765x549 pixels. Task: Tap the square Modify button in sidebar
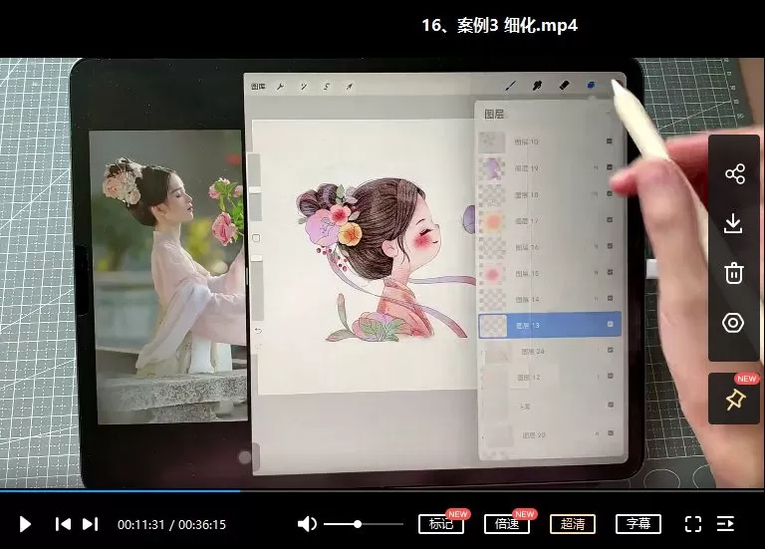tap(256, 238)
